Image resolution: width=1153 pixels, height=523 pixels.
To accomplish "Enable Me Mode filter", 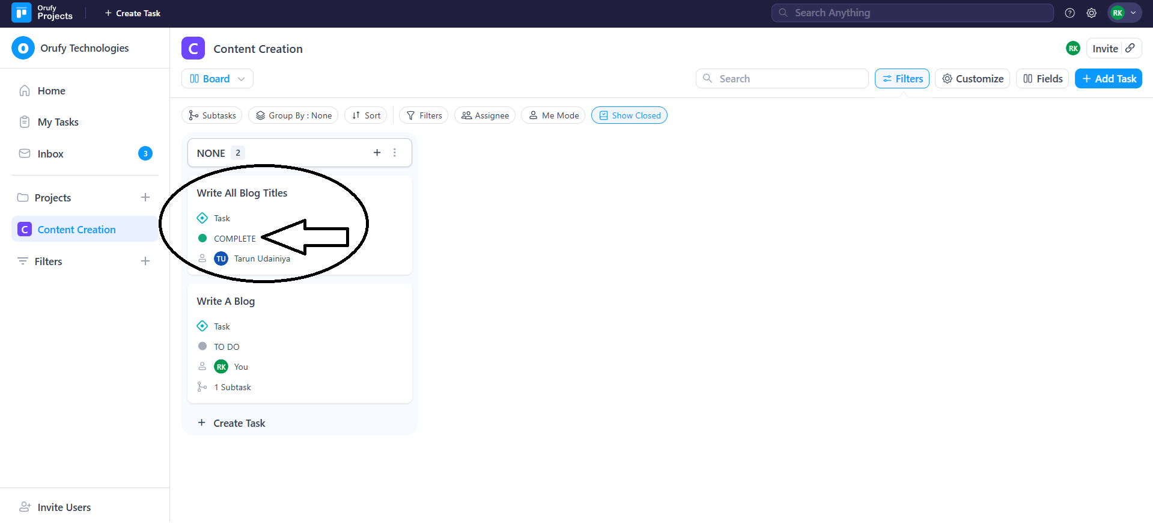I will [x=553, y=115].
